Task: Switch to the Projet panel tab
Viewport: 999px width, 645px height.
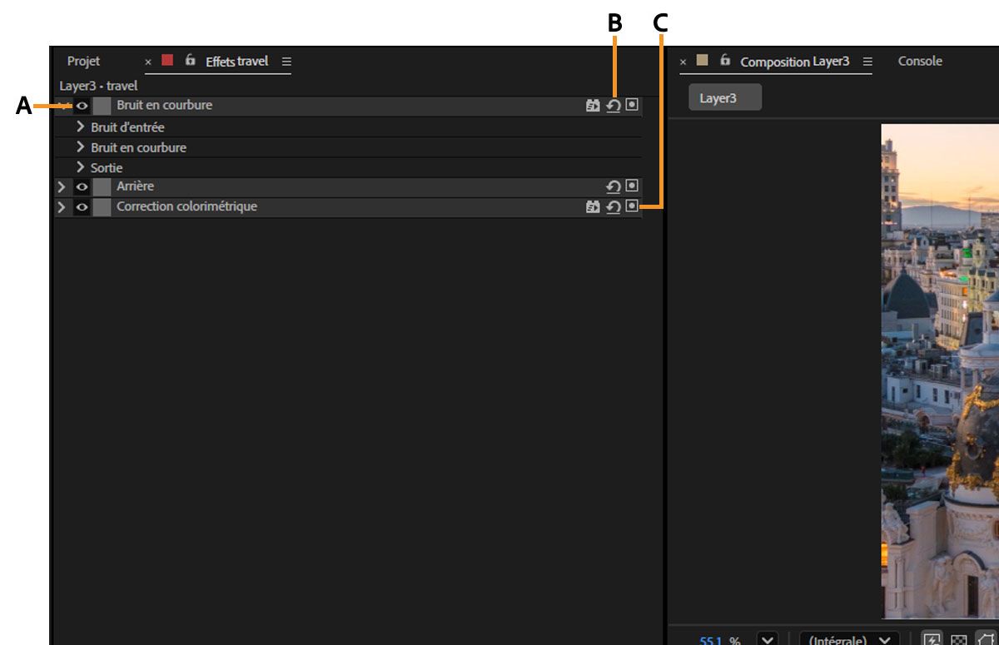Action: click(83, 61)
